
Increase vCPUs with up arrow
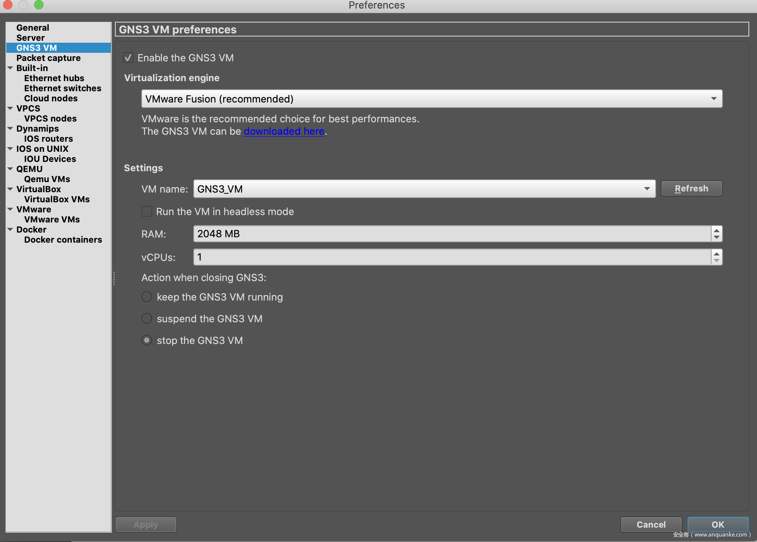point(717,254)
